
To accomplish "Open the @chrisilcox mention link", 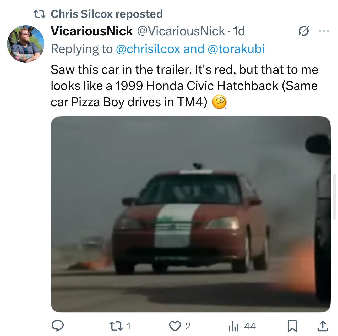I will click(148, 49).
